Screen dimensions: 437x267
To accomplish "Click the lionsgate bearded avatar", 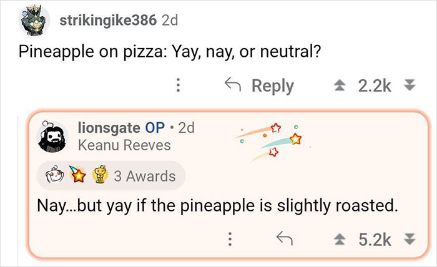I will tap(54, 136).
